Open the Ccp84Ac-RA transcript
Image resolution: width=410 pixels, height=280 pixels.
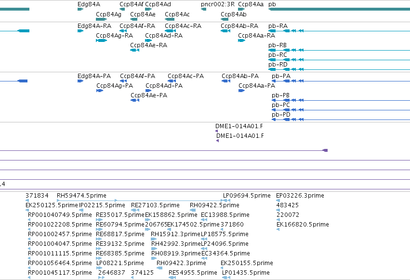[x=183, y=26]
